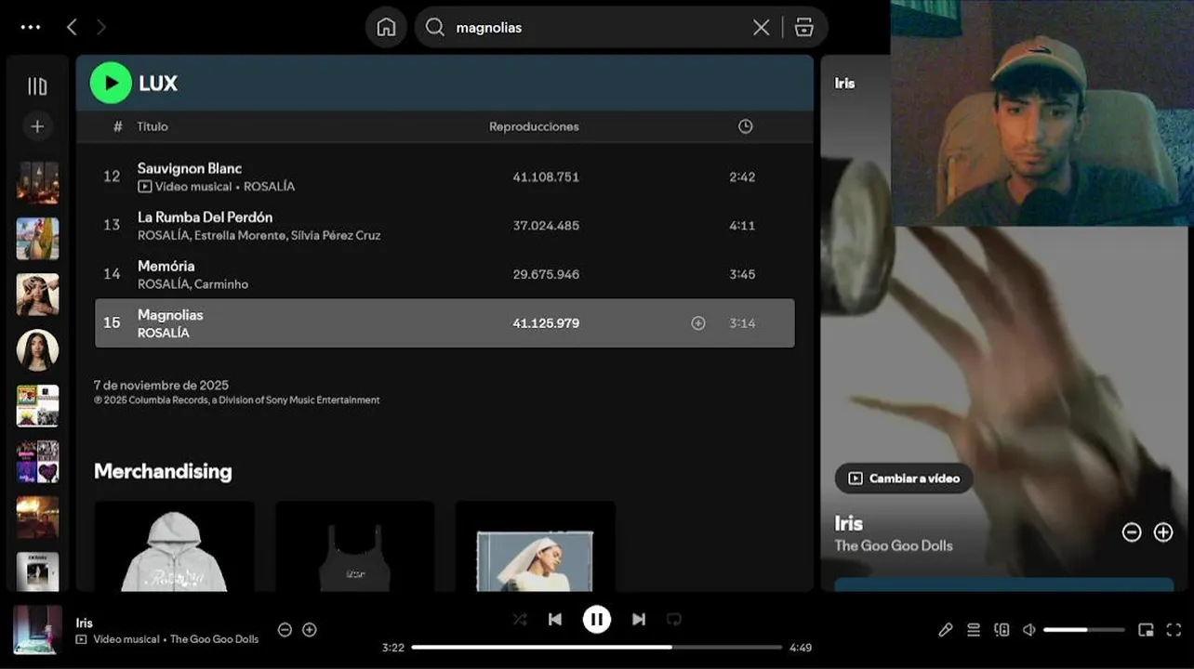Open the Browse icon in search bar
Image resolution: width=1194 pixels, height=669 pixels.
(804, 27)
